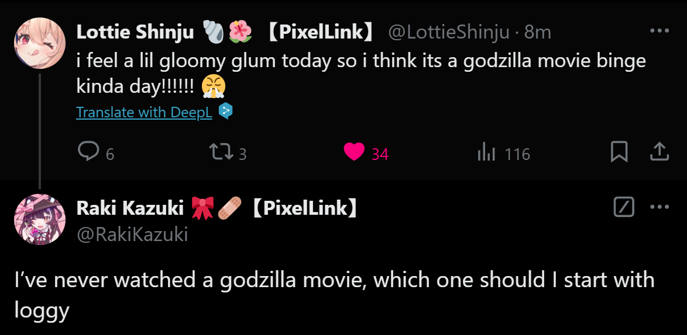Open Lottie Shinju's profile avatar
The width and height of the screenshot is (687, 335).
(40, 43)
